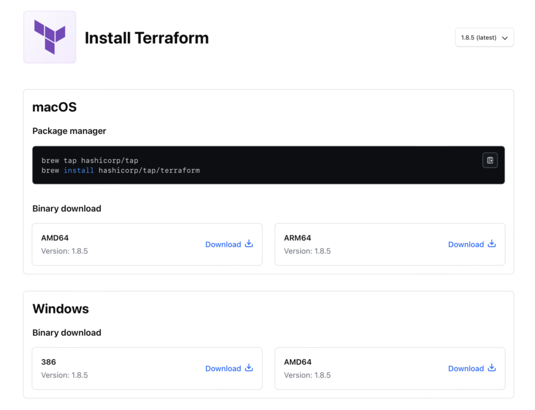The height and width of the screenshot is (410, 535).
Task: Download the 386 Windows binary
Action: tap(223, 368)
